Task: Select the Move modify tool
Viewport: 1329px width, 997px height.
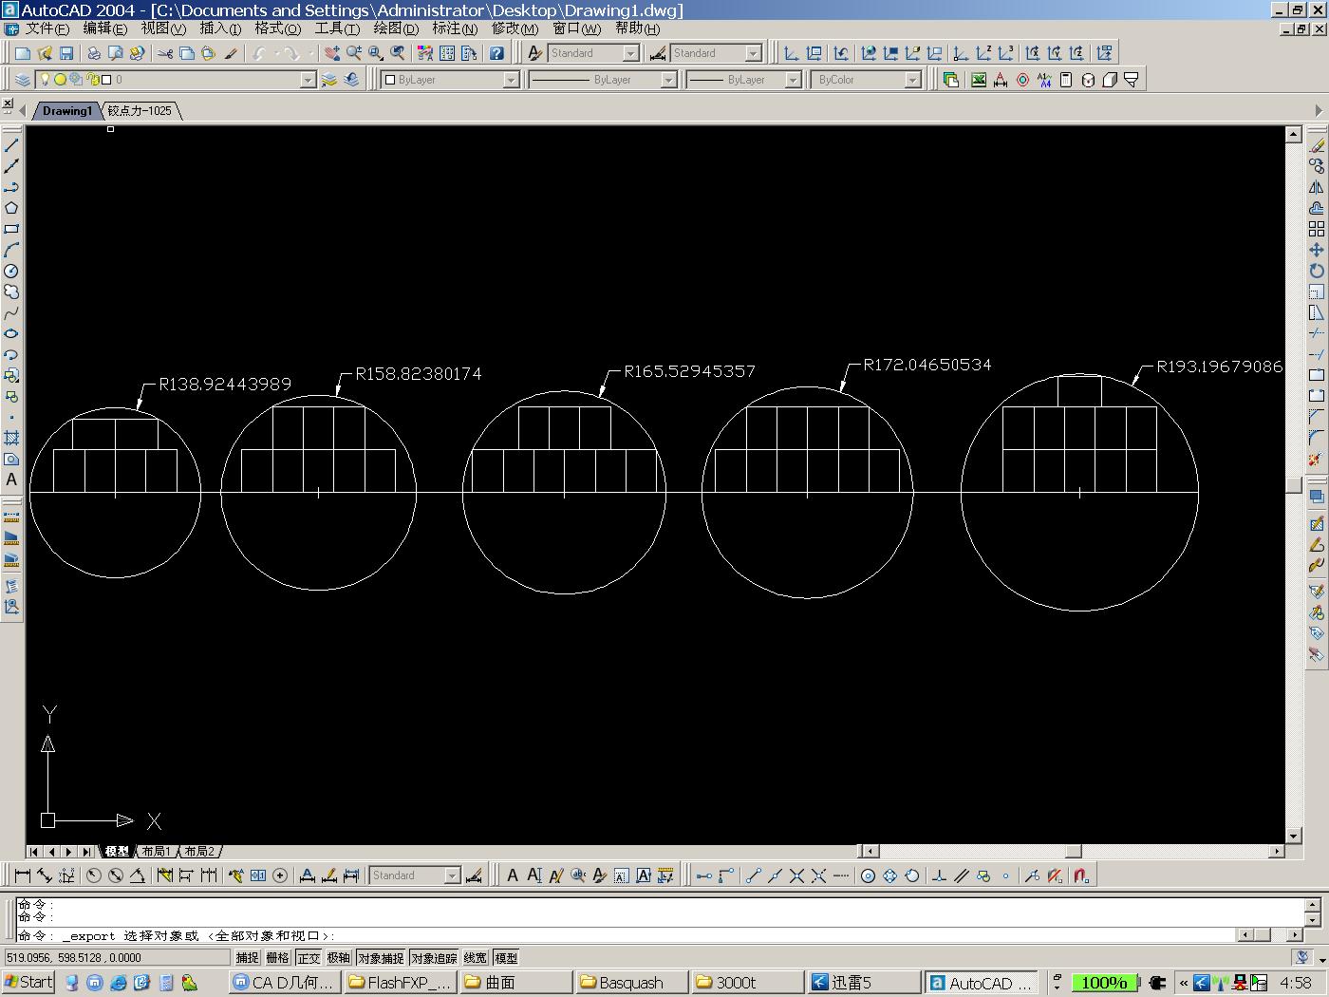Action: pyautogui.click(x=1317, y=250)
